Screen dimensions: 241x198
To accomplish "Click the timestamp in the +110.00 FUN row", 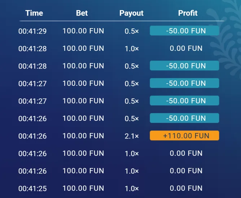I will tap(32, 136).
